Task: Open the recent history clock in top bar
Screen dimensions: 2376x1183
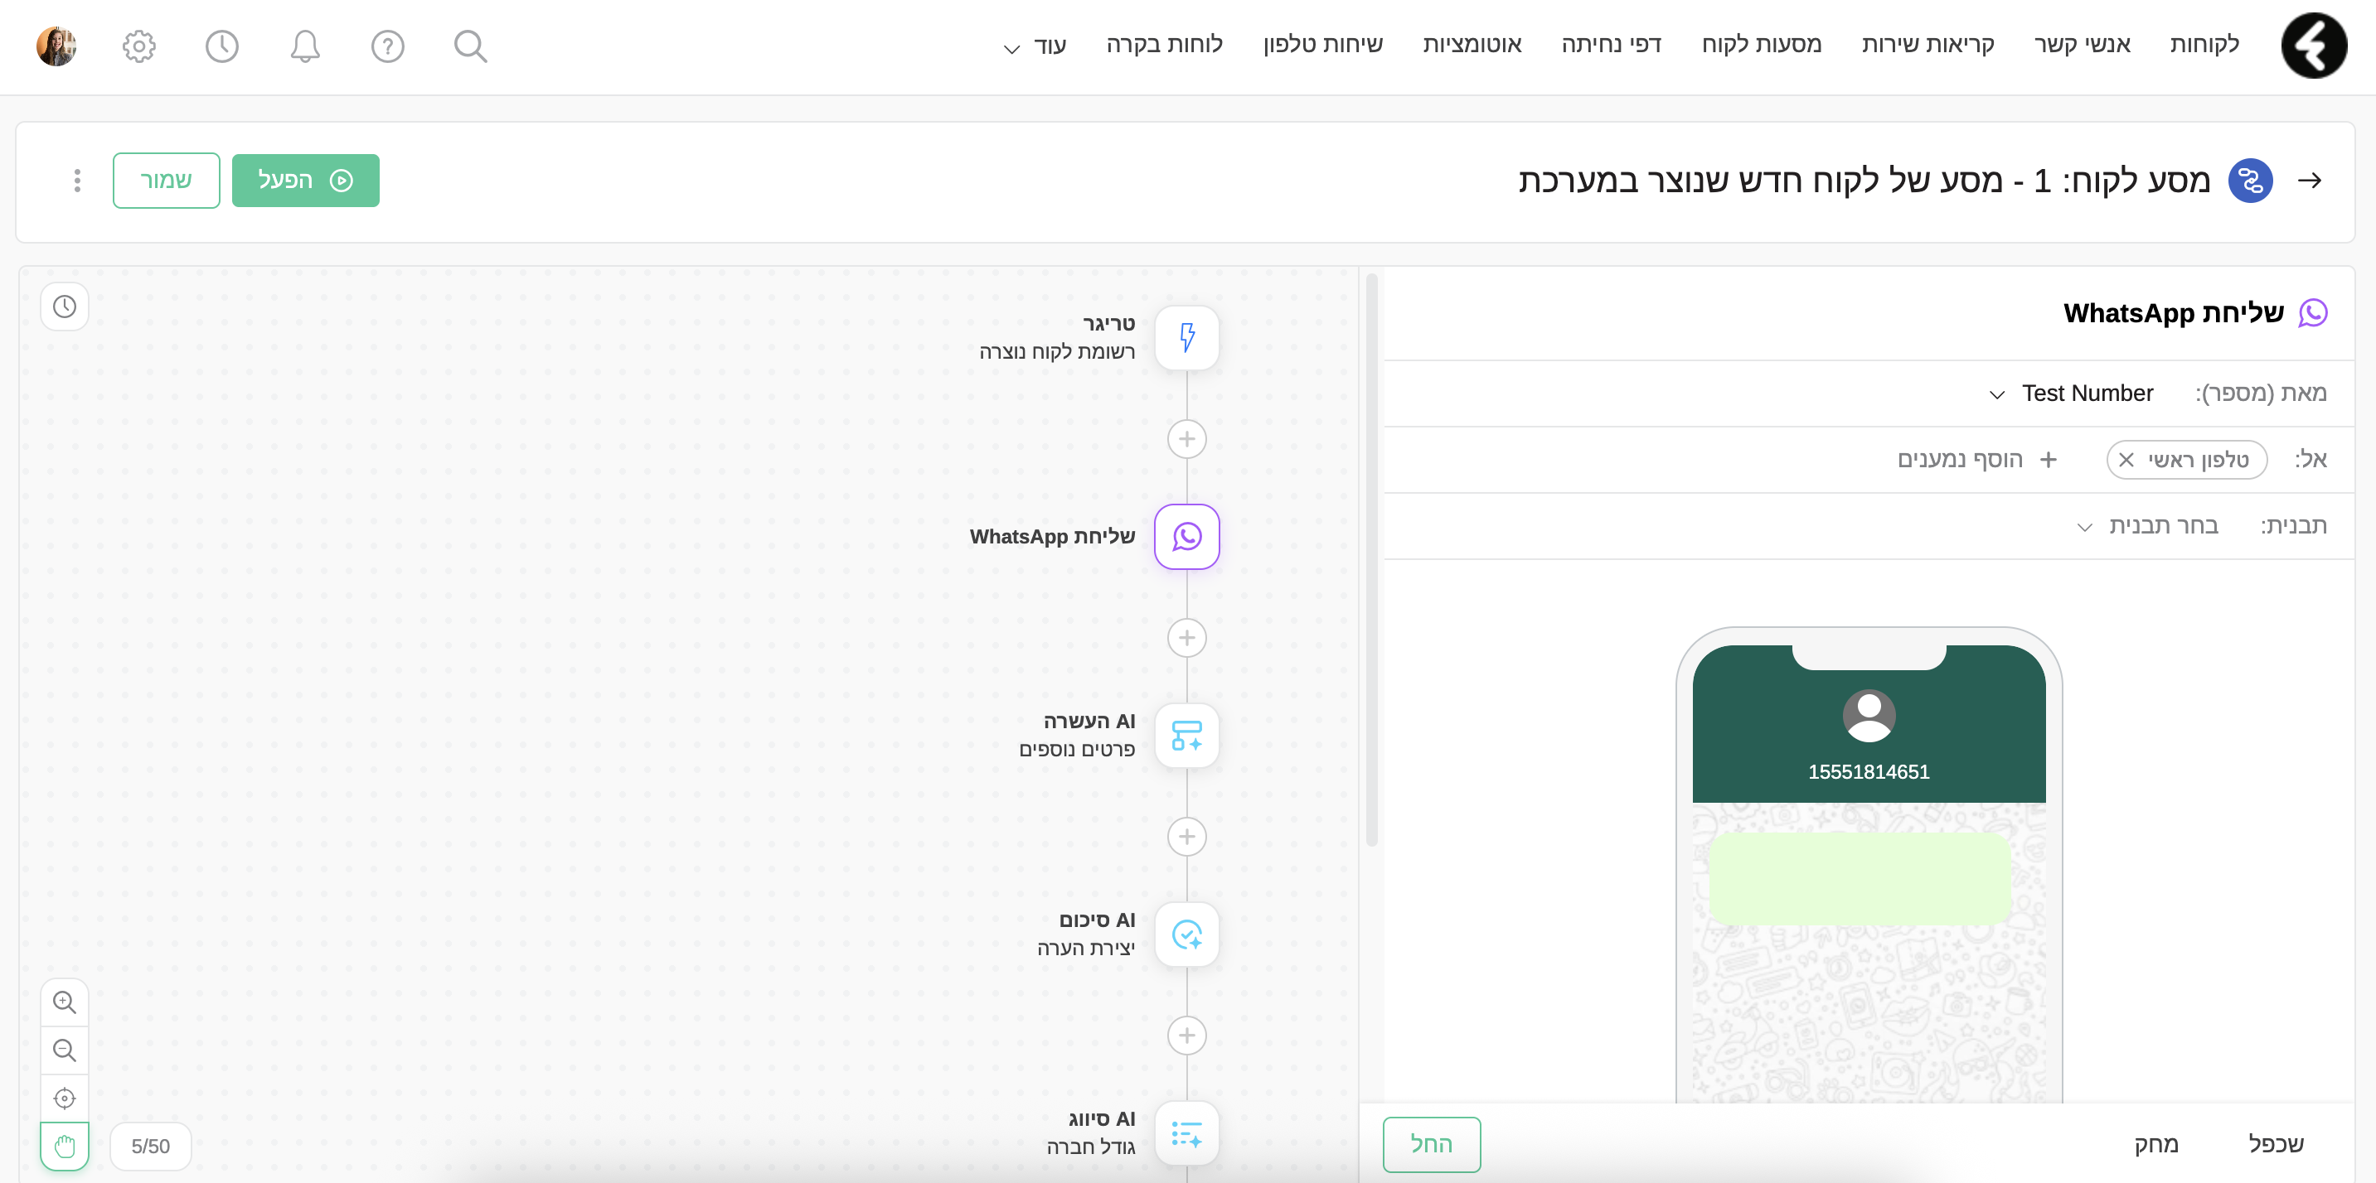Action: pos(221,46)
